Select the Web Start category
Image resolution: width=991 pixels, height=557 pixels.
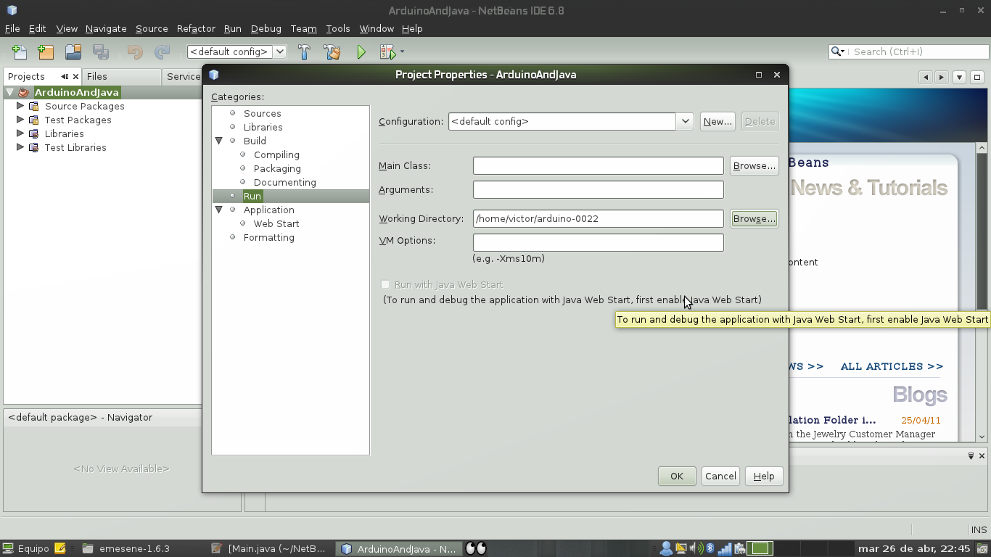point(276,223)
